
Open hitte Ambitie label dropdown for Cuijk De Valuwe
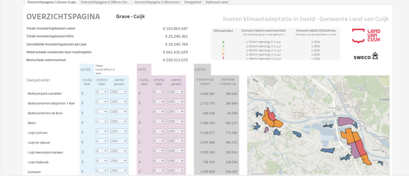click(x=159, y=141)
